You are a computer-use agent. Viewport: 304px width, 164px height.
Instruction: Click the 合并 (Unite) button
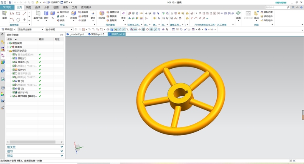[62, 16]
